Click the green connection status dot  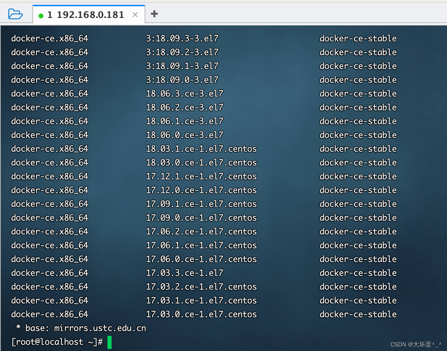tap(41, 16)
